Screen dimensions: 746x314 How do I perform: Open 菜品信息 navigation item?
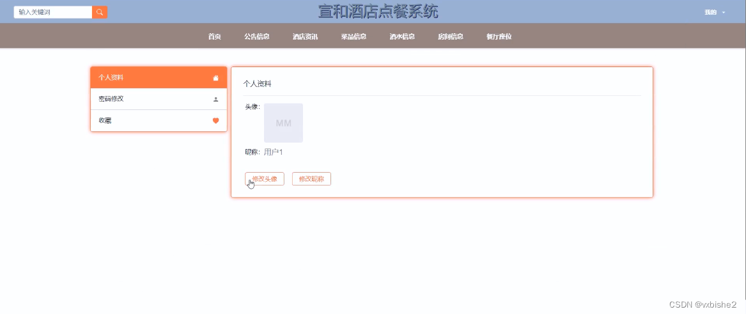pos(354,36)
